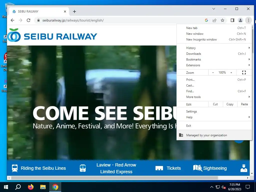Select Find... in Chrome menu
Image resolution: width=256 pixels, height=192 pixels.
coord(214,91)
